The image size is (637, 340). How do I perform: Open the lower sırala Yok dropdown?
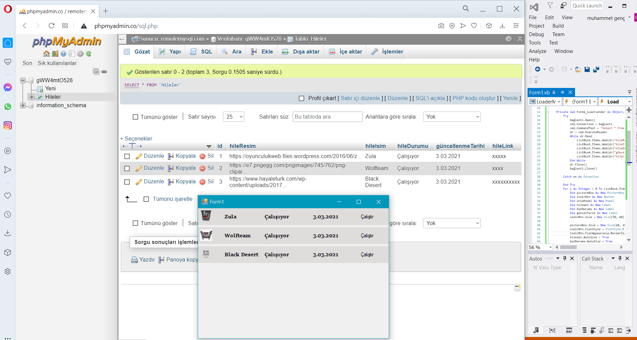point(452,223)
